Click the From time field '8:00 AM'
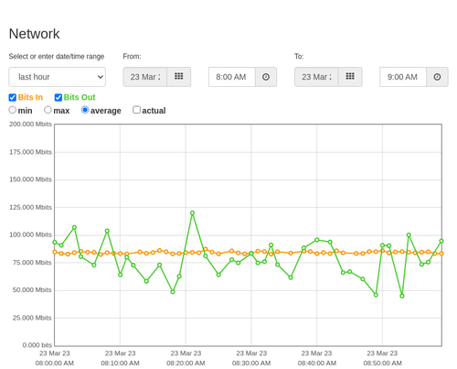This screenshot has width=457, height=369. 232,77
